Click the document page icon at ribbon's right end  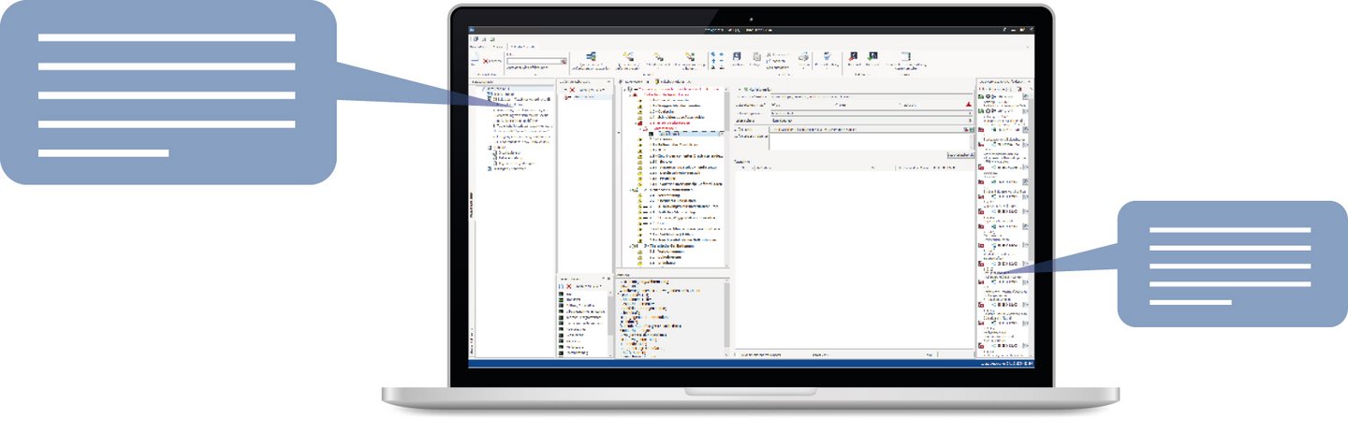point(905,57)
